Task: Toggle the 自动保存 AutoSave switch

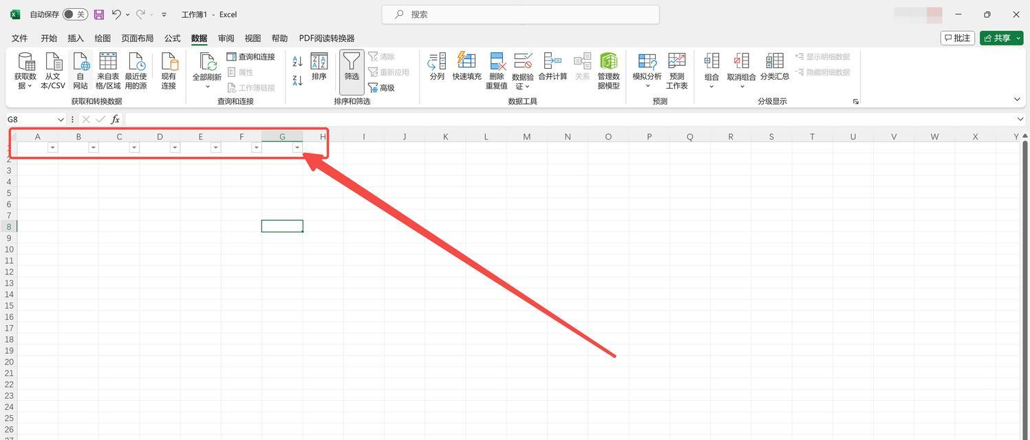Action: [x=75, y=14]
